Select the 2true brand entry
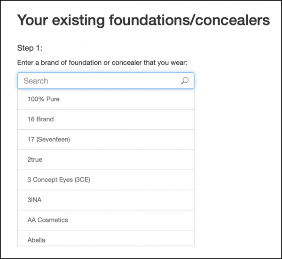 point(106,159)
